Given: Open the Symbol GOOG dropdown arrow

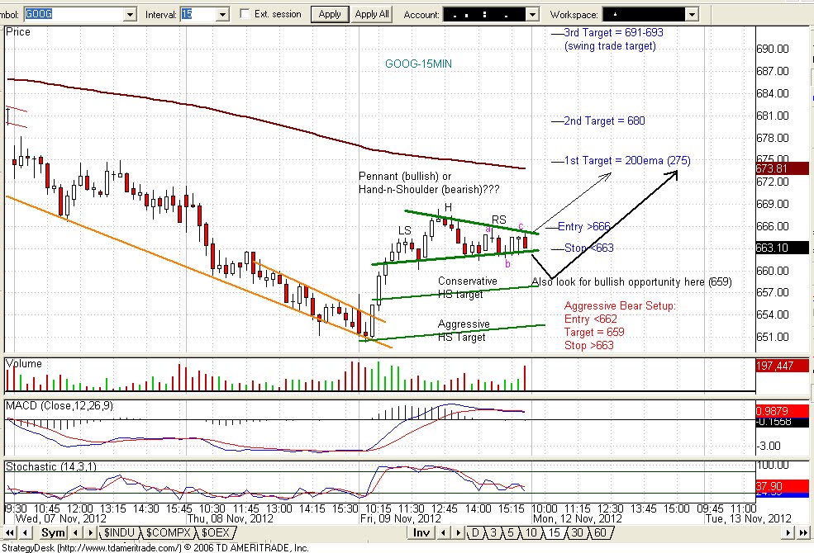Looking at the screenshot, I should tap(131, 15).
